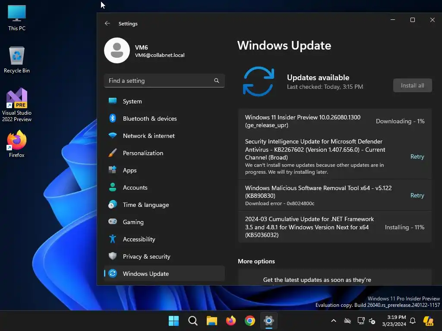This screenshot has width=442, height=331.
Task: Show hidden system tray icons
Action: [x=334, y=321]
